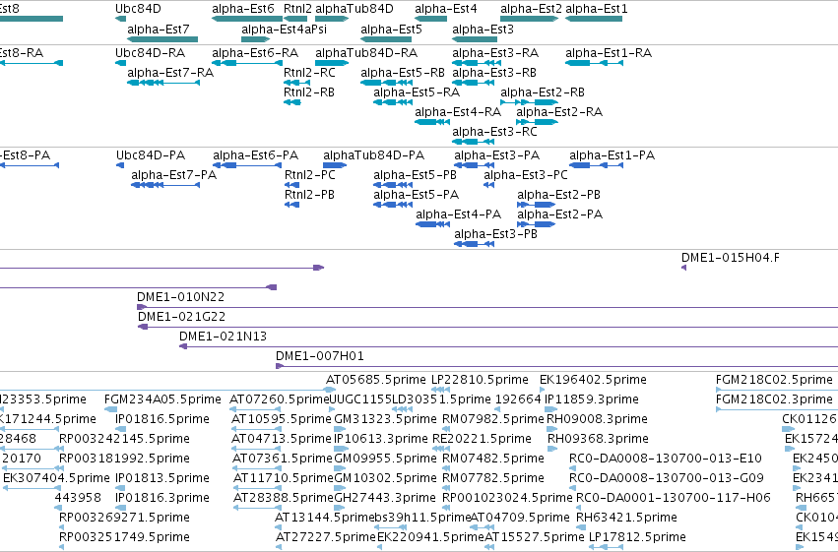The width and height of the screenshot is (838, 552).
Task: Click transcript alpha-Est5-RB
Action: pyautogui.click(x=403, y=73)
